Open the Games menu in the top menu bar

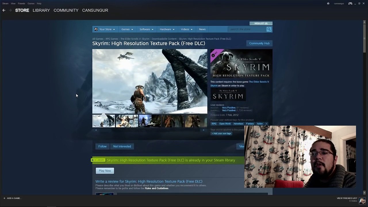tap(31, 3)
